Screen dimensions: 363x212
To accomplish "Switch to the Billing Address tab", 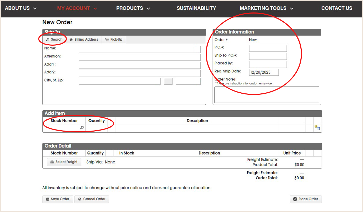I will (x=84, y=40).
